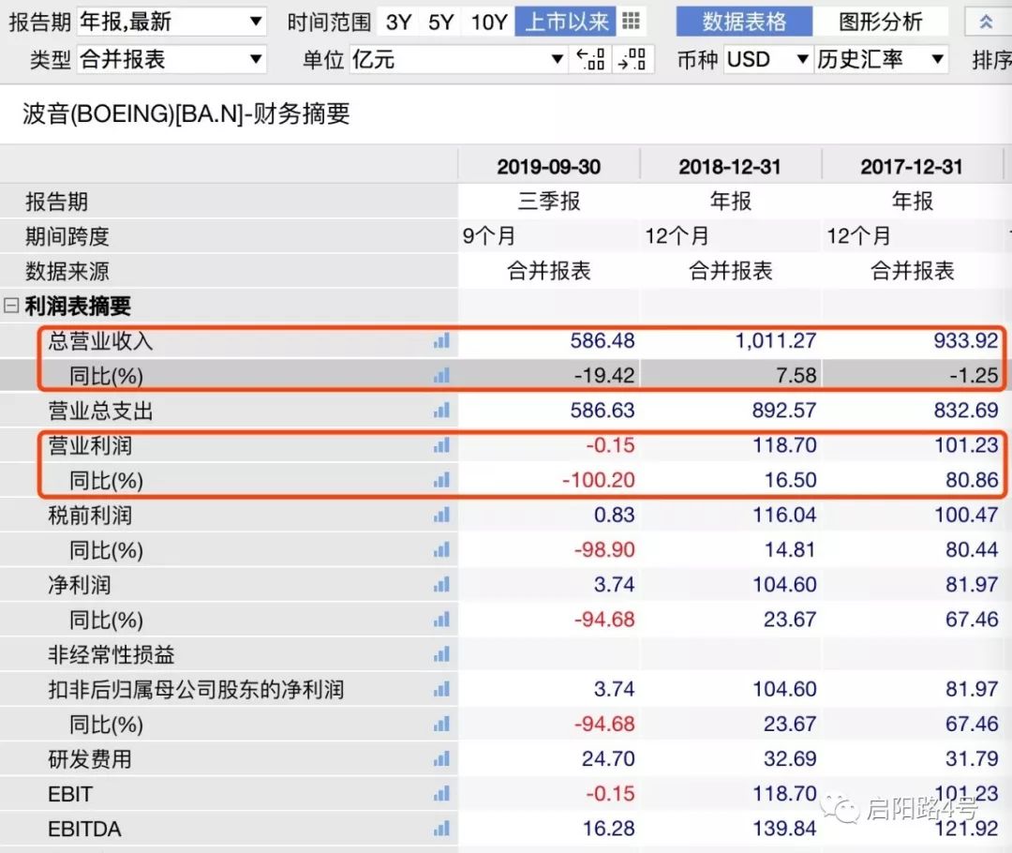Select the 总营业收入 row label
This screenshot has width=1012, height=853.
(100, 341)
